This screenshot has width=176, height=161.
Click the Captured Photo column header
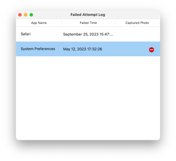137,23
